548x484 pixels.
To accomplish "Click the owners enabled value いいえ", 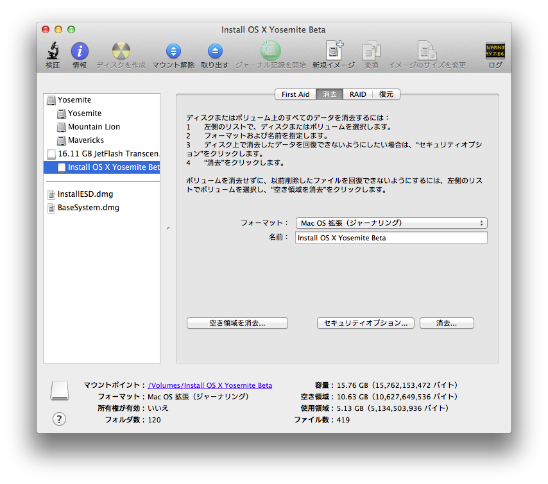I will [158, 408].
